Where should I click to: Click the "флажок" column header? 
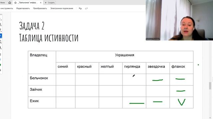181,68
